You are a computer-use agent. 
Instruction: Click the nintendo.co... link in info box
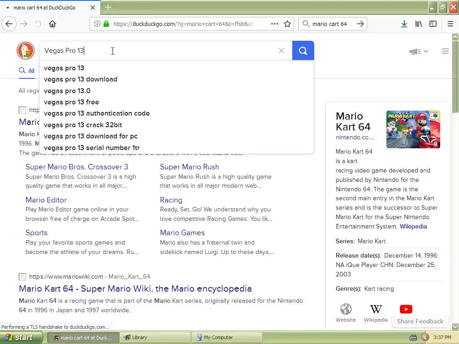[355, 137]
